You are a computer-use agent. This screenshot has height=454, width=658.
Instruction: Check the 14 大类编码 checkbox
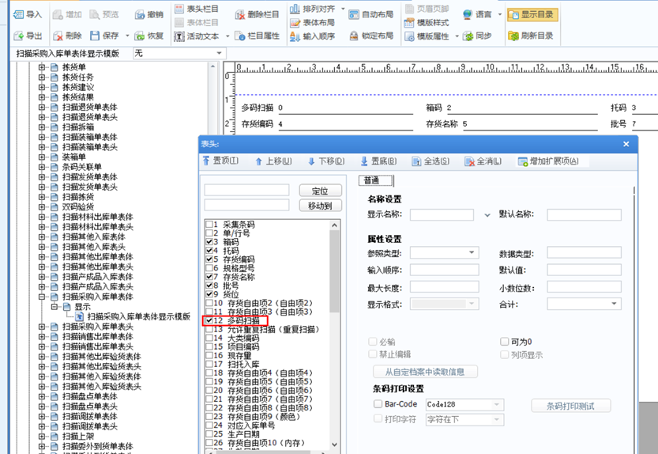[x=209, y=338]
